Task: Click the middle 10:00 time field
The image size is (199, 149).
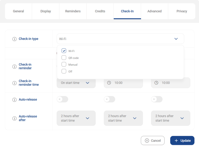Action: [x=123, y=83]
